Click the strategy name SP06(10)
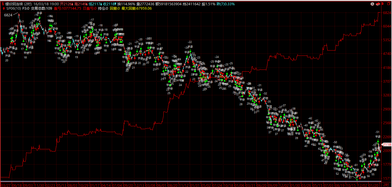Image resolution: width=392 pixels, height=187 pixels. 13,8
